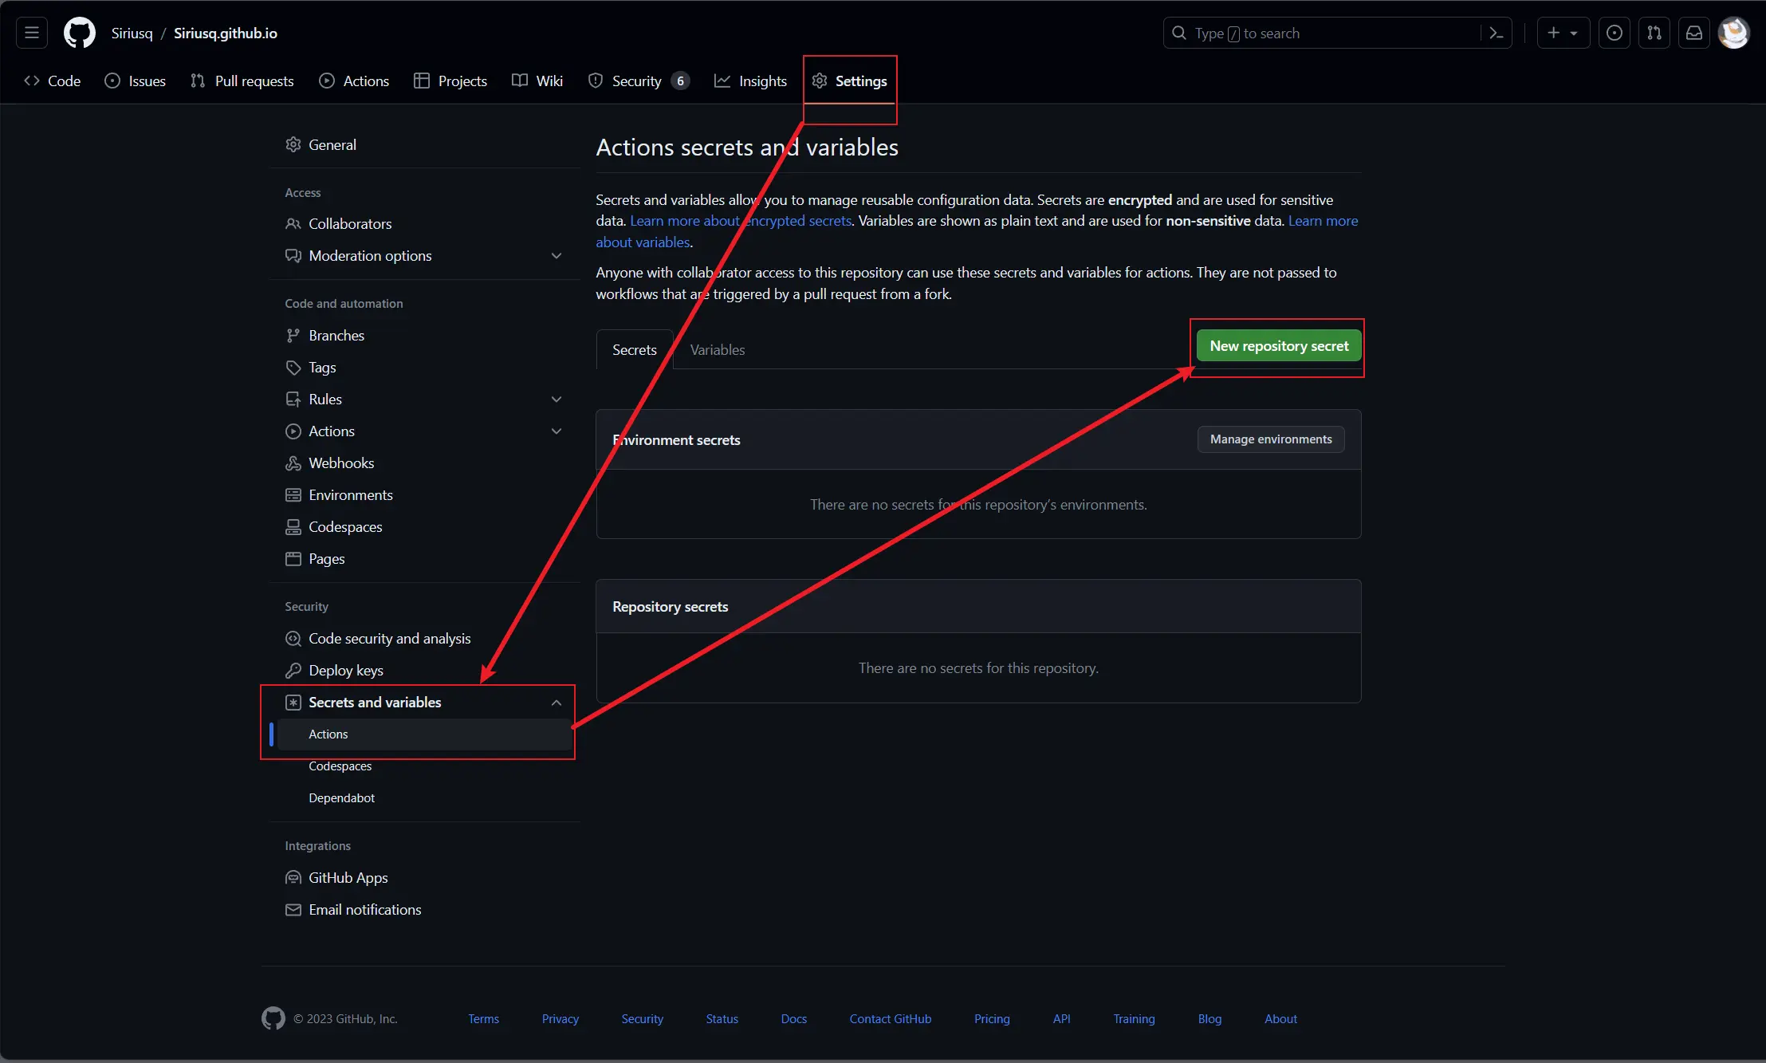Switch to the Variables tab
The image size is (1766, 1063).
pyautogui.click(x=717, y=350)
